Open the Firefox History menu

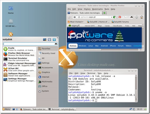coord(87,9)
